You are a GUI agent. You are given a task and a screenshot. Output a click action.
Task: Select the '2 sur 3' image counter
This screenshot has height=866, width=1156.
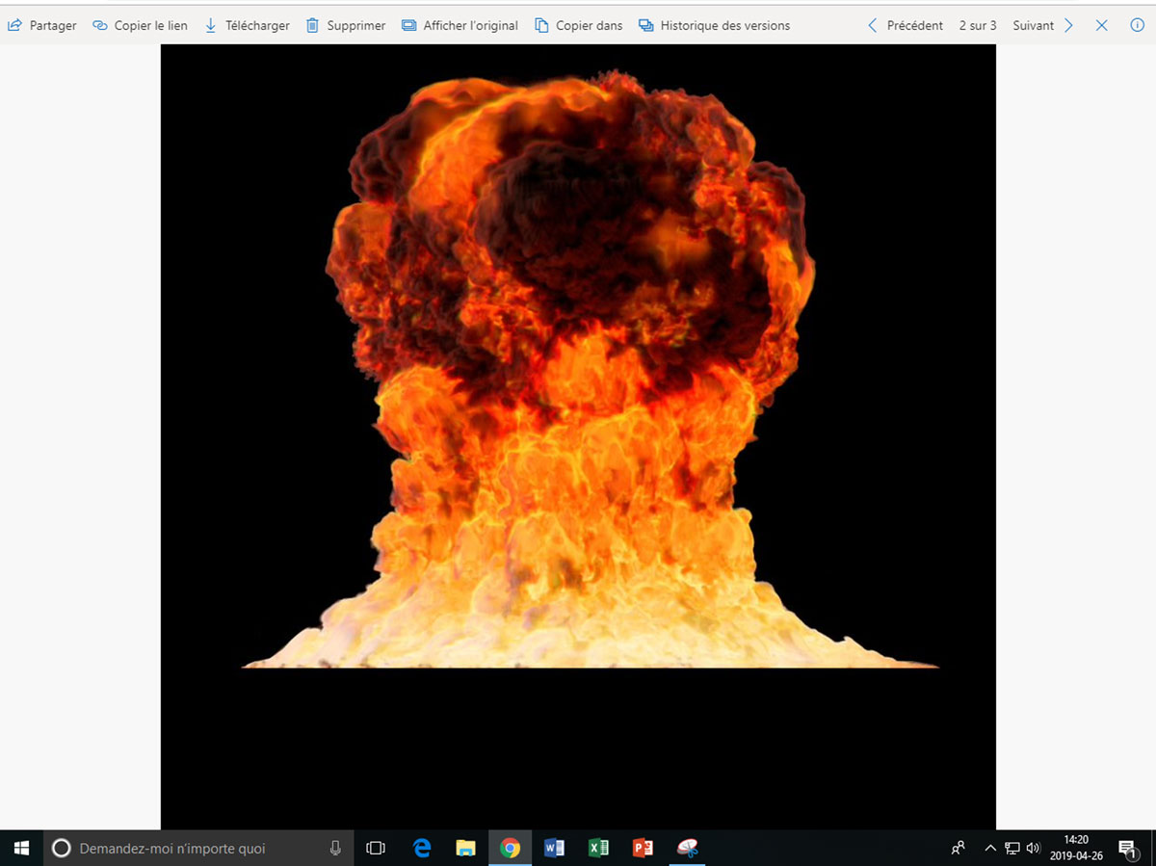[978, 26]
